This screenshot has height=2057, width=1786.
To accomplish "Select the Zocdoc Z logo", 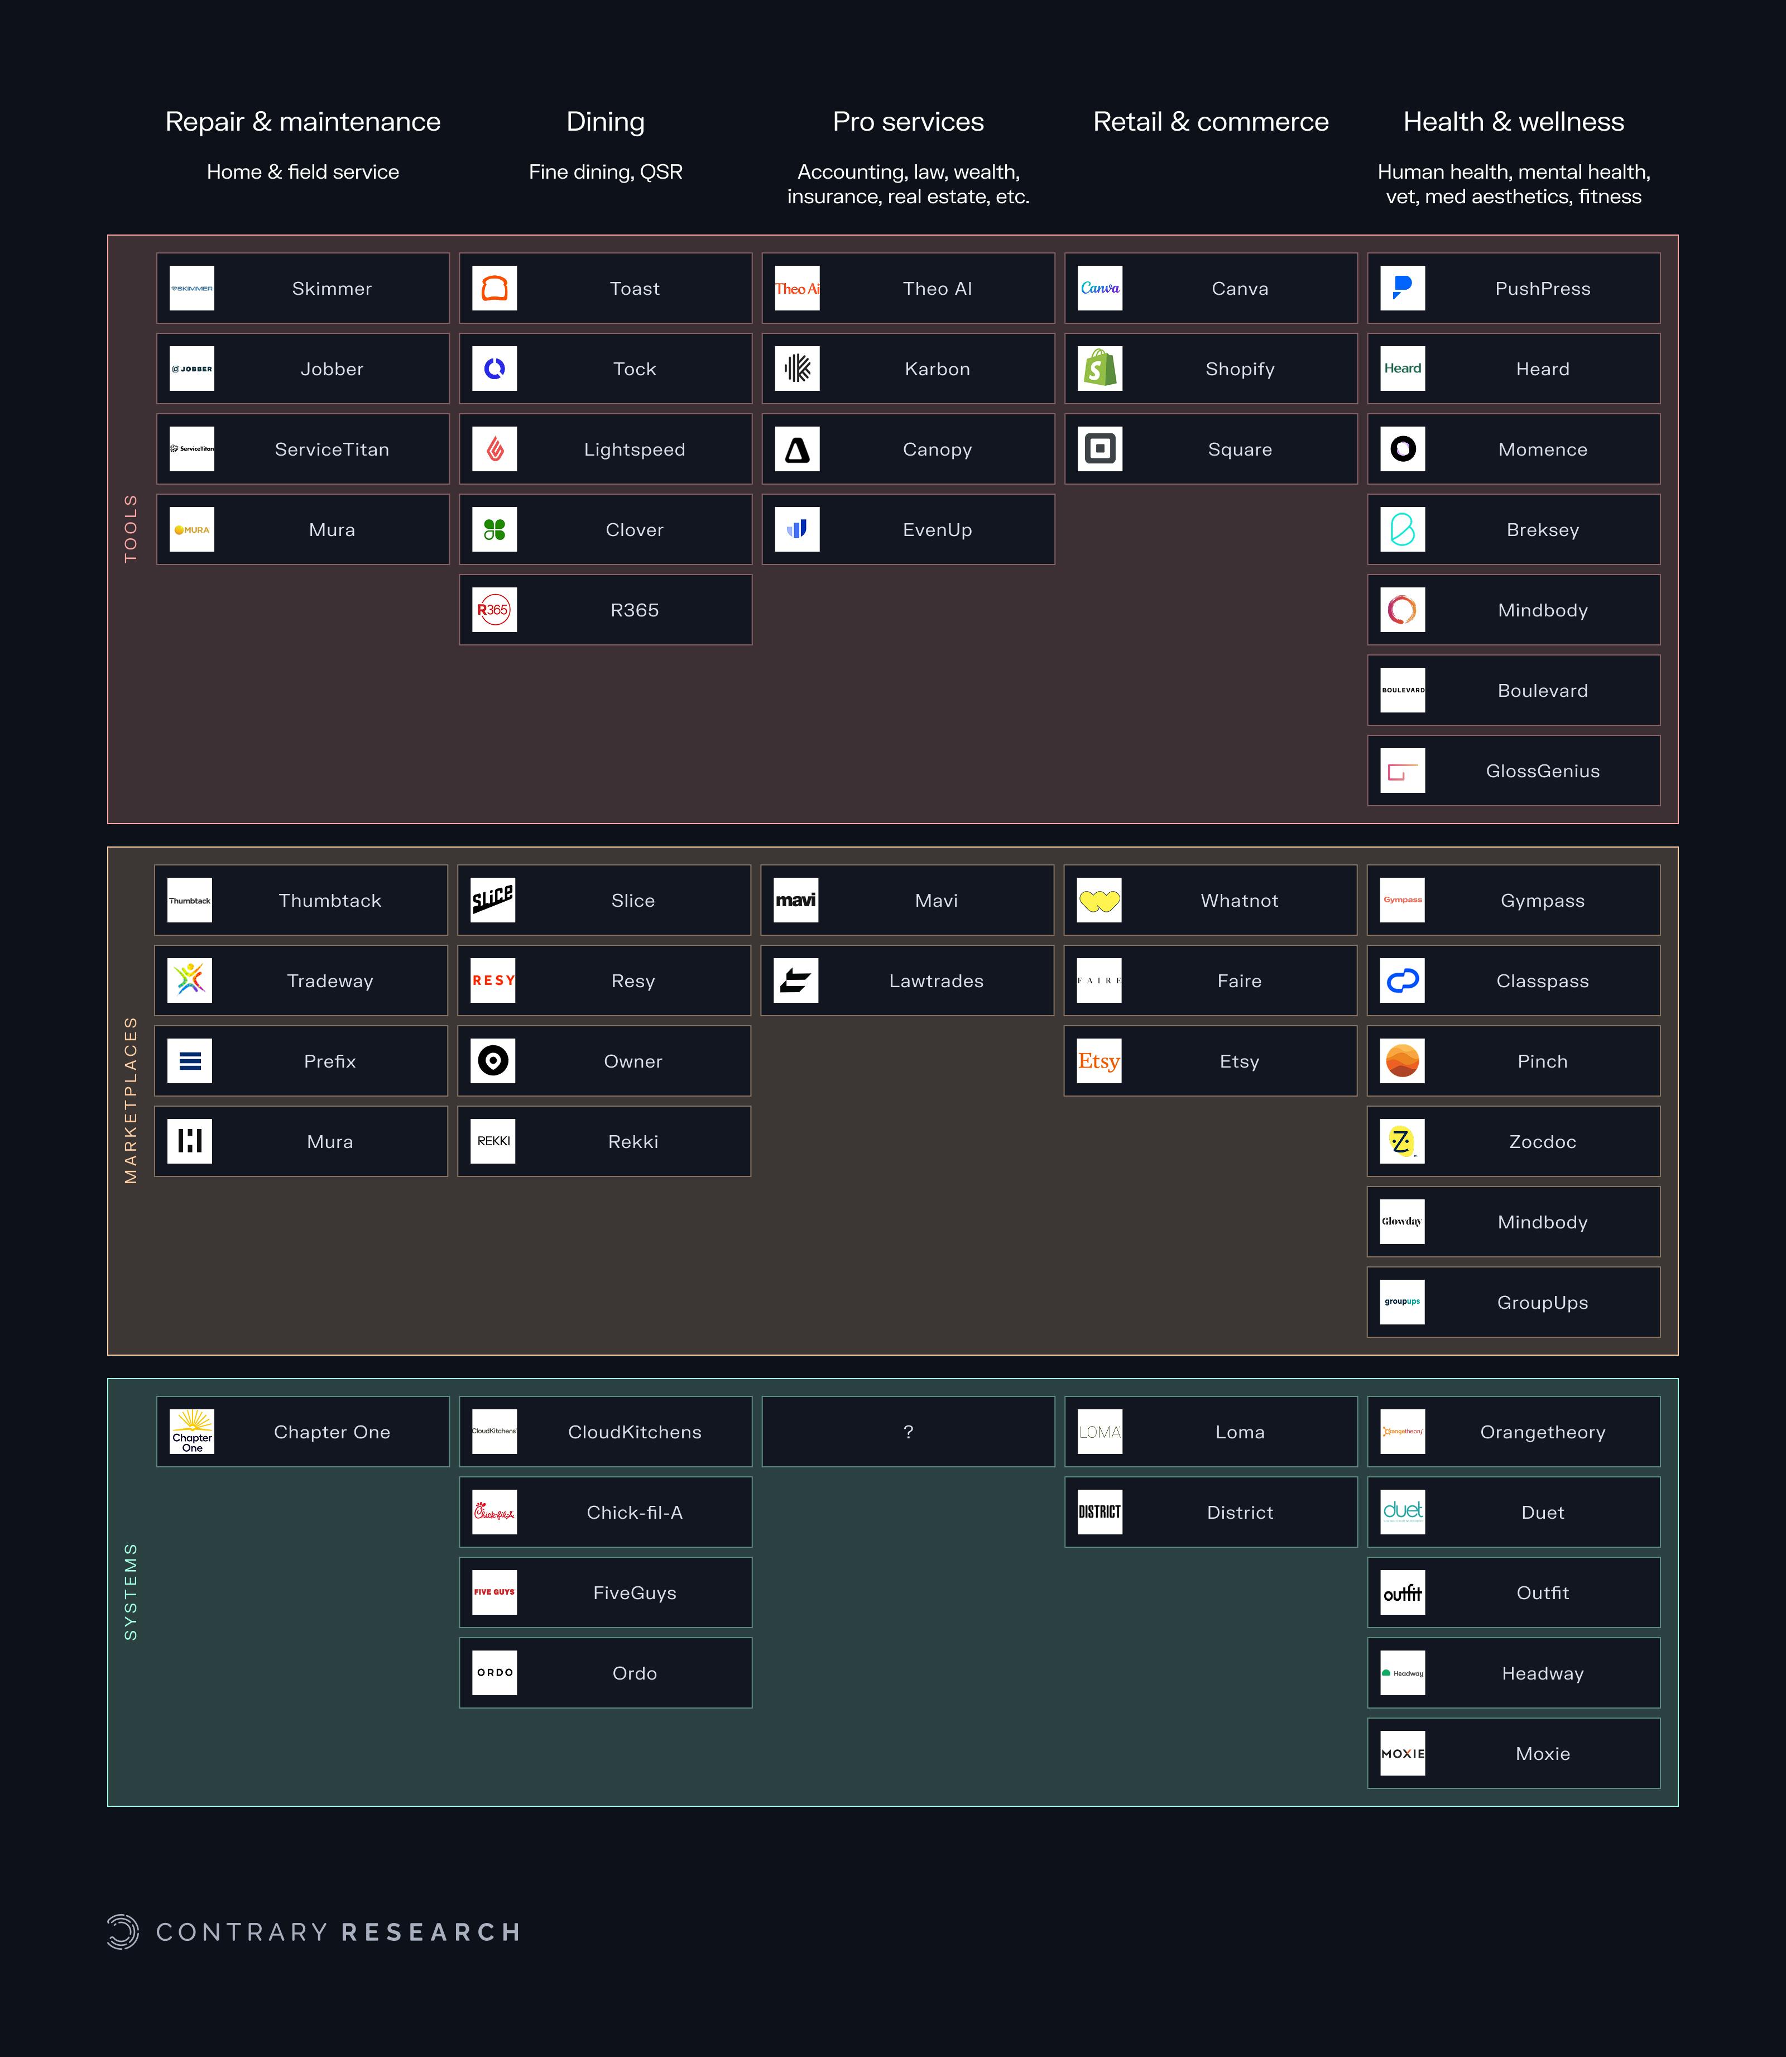I will (x=1402, y=1142).
